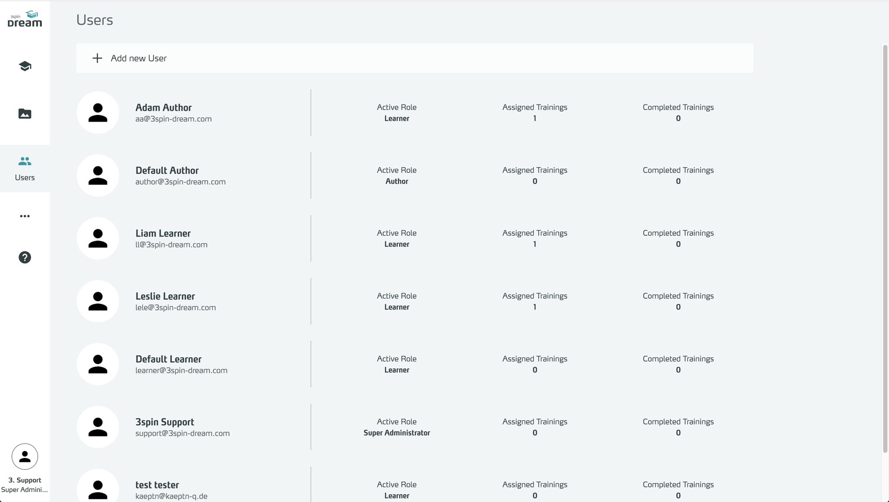The width and height of the screenshot is (889, 502).
Task: Open the media assets icon in sidebar
Action: pyautogui.click(x=25, y=114)
